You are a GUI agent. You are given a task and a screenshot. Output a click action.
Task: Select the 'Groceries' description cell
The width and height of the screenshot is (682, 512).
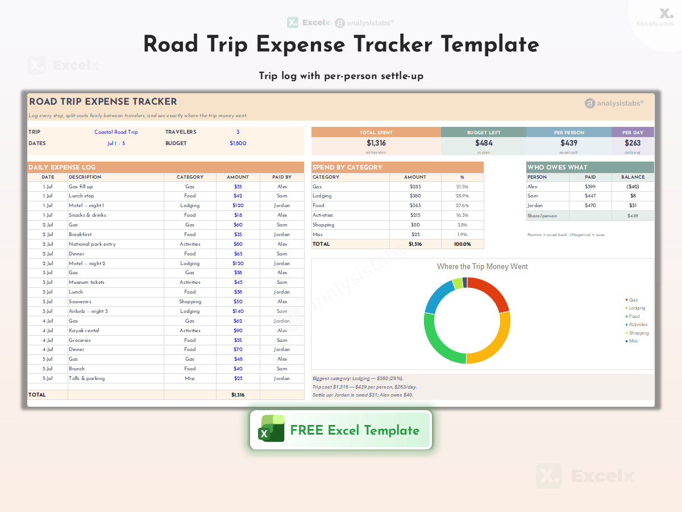116,340
